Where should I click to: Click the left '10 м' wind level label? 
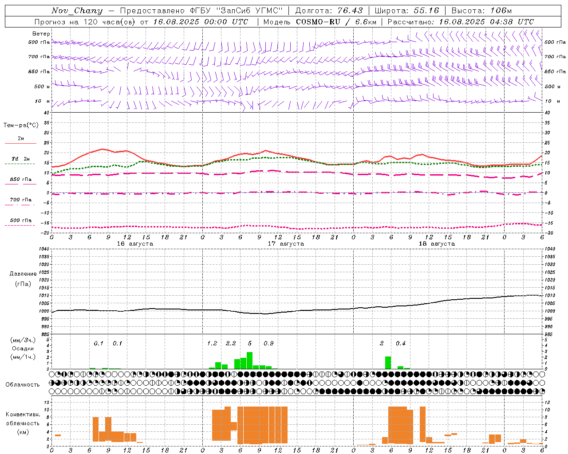point(43,102)
